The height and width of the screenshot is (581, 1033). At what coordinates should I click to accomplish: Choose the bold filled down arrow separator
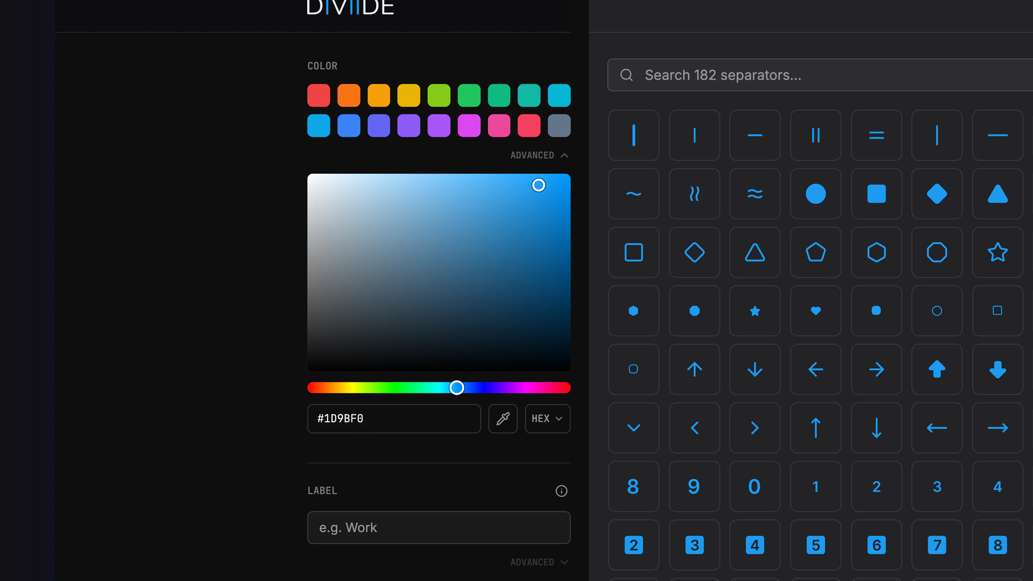tap(997, 369)
